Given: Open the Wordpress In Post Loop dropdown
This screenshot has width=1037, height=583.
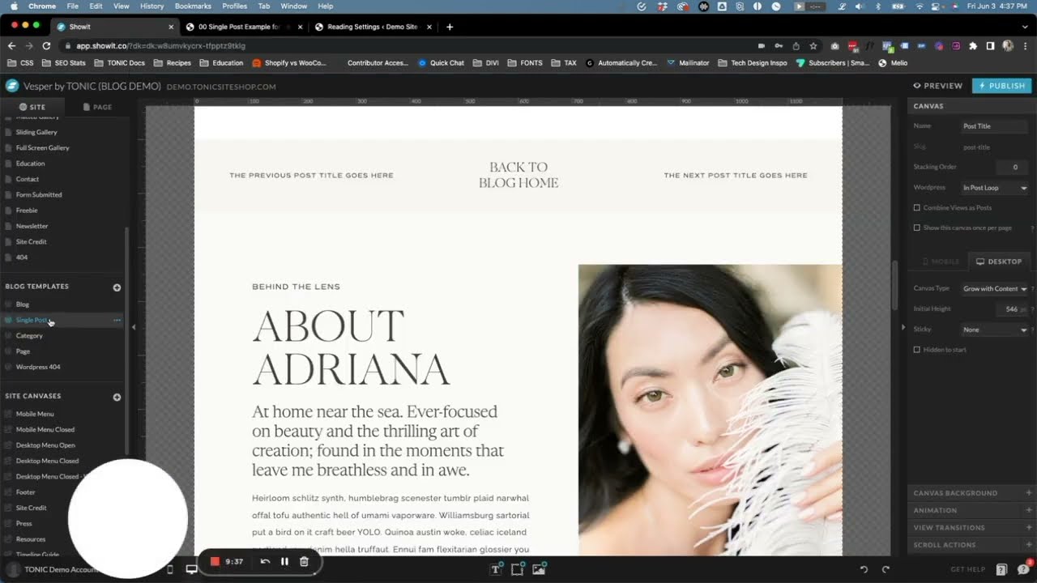Looking at the screenshot, I should coord(995,188).
